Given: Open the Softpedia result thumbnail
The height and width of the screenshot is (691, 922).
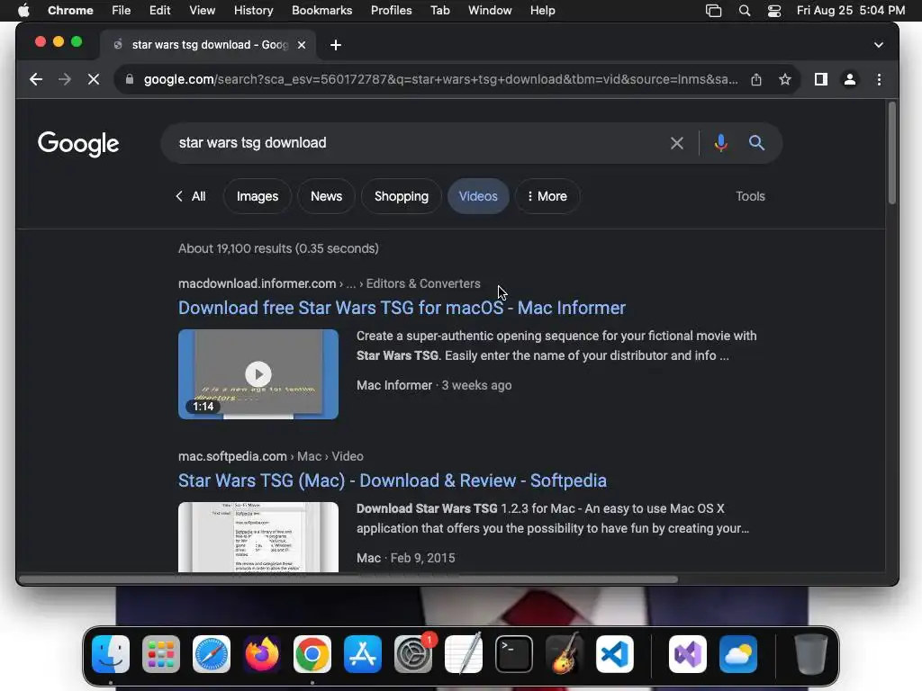Looking at the screenshot, I should point(258,537).
